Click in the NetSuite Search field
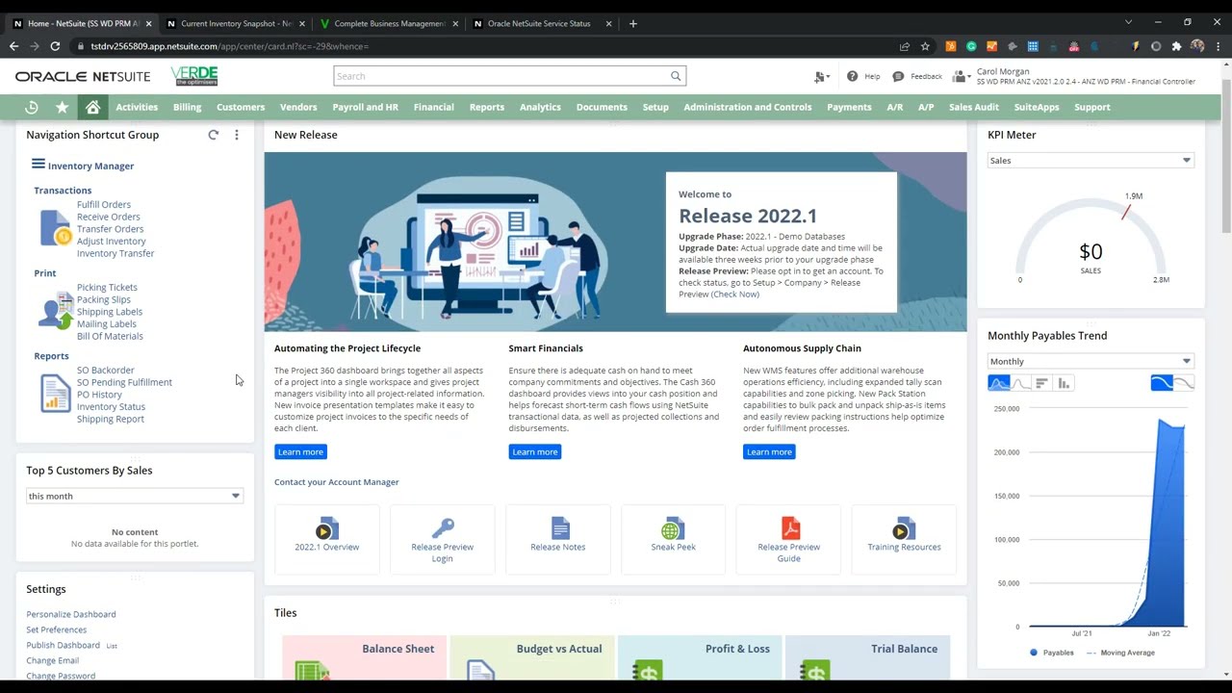The height and width of the screenshot is (693, 1232). [x=500, y=76]
